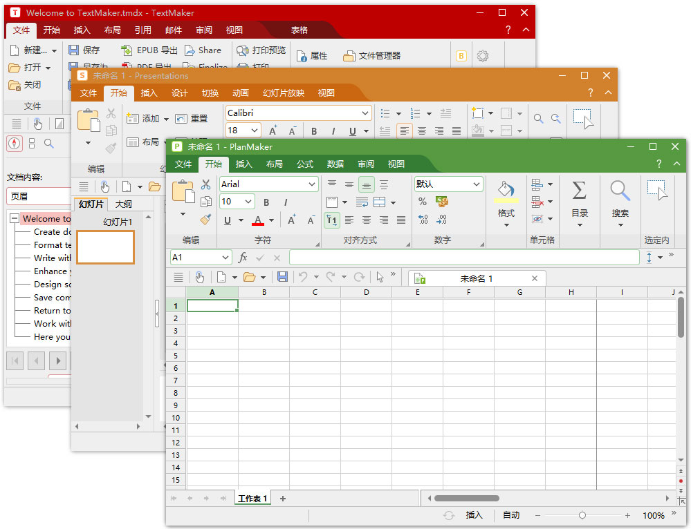Toggle Italic in Presentations ribbon

[333, 131]
